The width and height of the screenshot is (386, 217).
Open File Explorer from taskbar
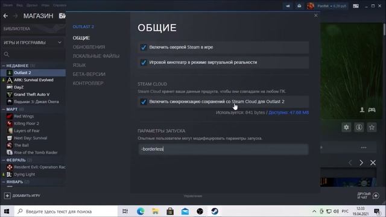click(156, 212)
